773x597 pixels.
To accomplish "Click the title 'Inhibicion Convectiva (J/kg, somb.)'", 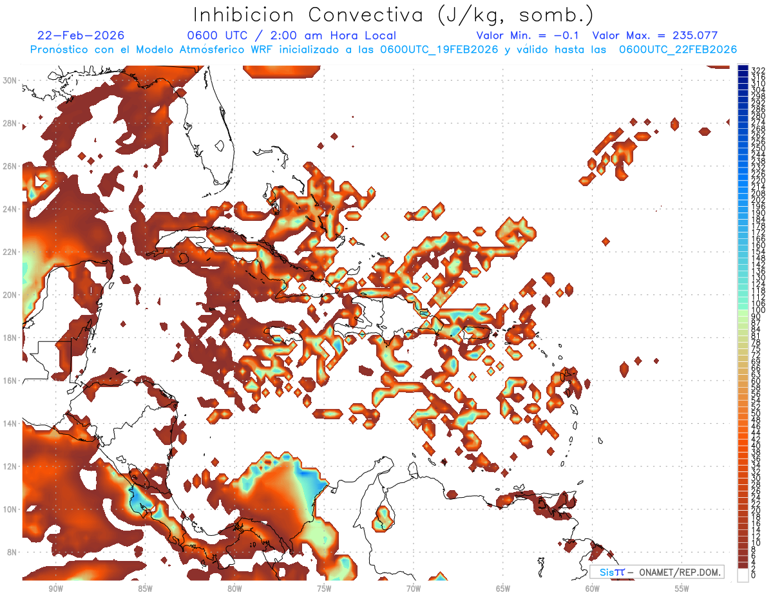I will 394,15.
